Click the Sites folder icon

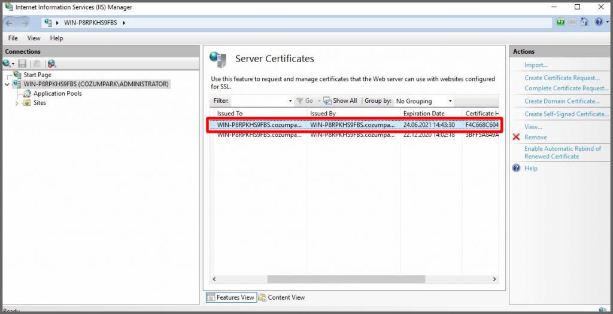(27, 103)
